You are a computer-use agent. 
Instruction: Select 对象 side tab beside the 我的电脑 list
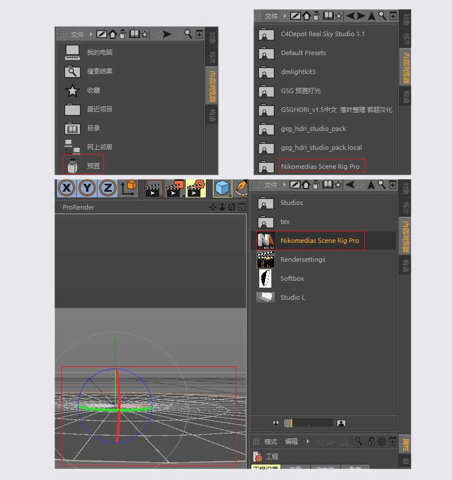[x=212, y=38]
